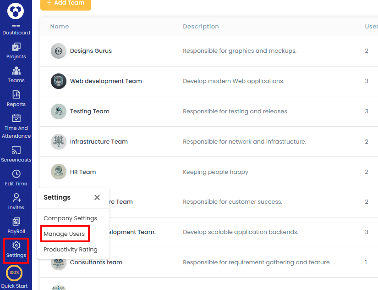The width and height of the screenshot is (378, 290).
Task: Click the Add Team button
Action: click(x=66, y=4)
